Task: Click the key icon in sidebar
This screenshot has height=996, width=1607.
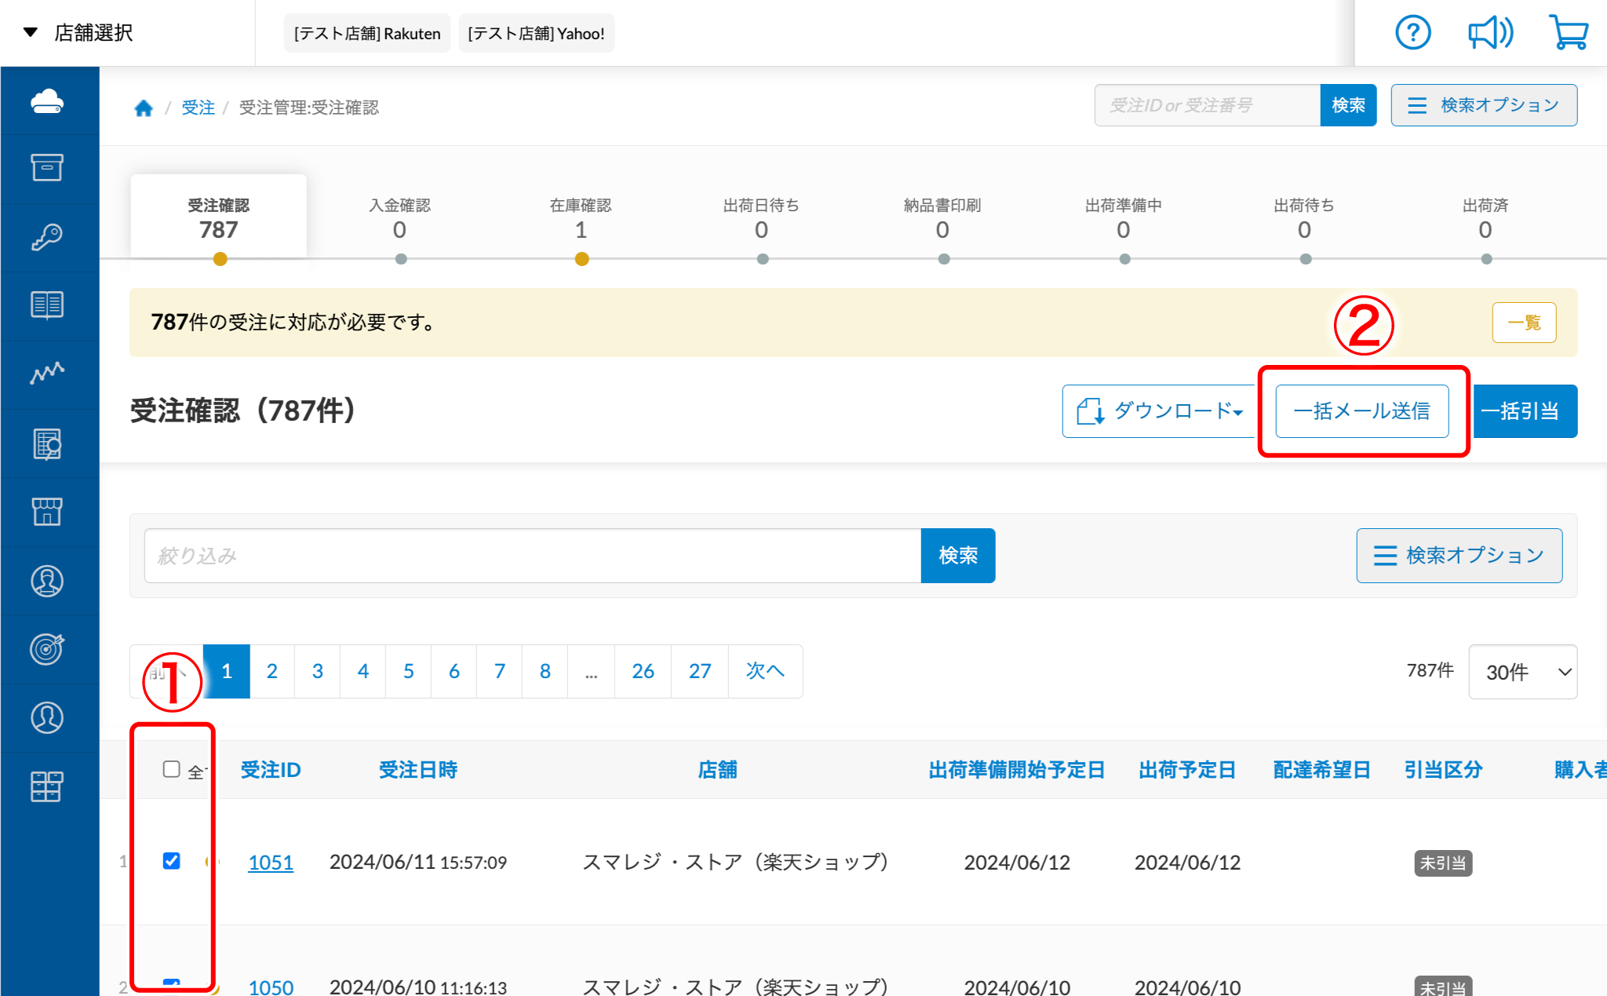Action: pos(47,236)
